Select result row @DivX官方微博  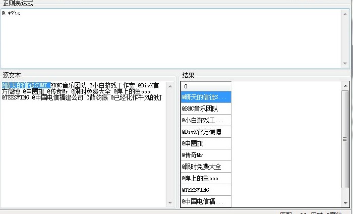point(206,132)
